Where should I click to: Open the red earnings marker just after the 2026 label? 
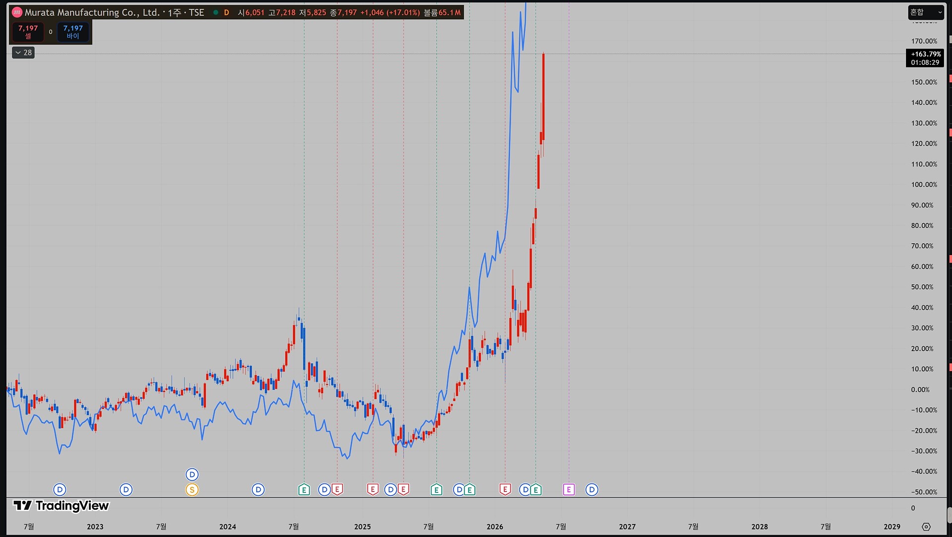505,490
